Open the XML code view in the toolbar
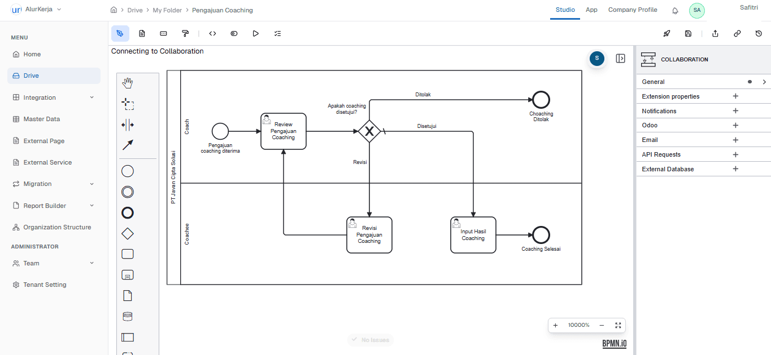Viewport: 771px width, 355px height. pyautogui.click(x=212, y=33)
